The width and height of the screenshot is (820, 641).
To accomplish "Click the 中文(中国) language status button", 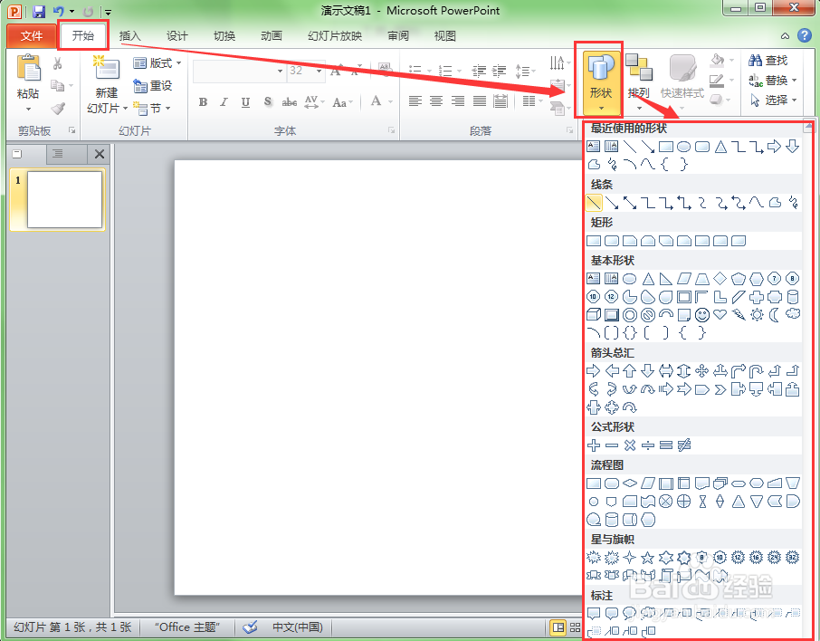I will [298, 627].
